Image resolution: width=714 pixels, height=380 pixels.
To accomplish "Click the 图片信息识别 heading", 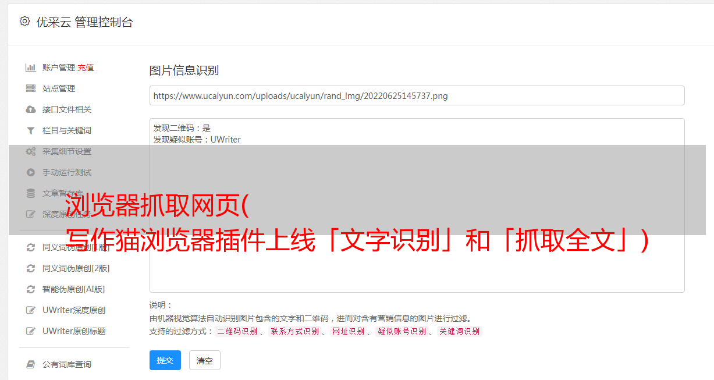I will tap(184, 70).
